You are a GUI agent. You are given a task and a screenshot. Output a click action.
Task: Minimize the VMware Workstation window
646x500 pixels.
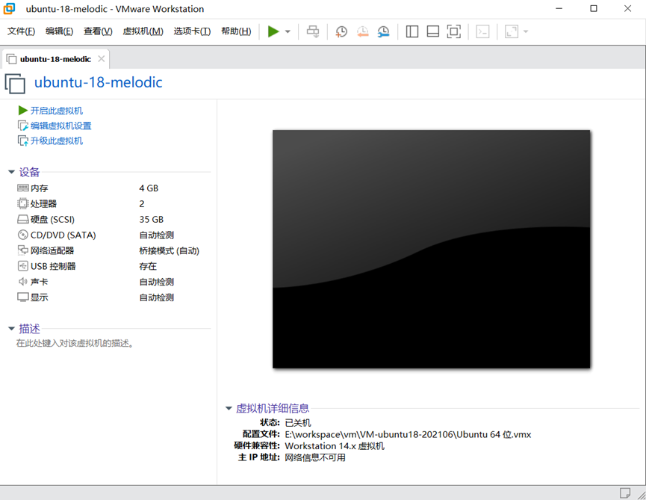click(x=559, y=9)
